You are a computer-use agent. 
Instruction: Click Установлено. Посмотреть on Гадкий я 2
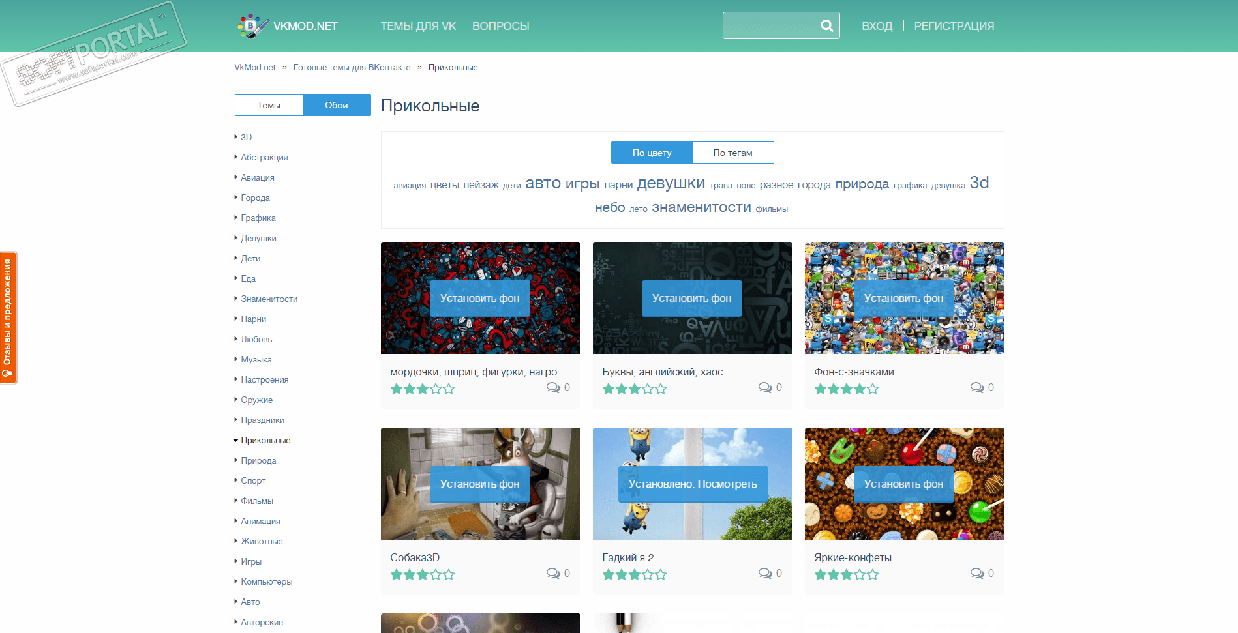pos(693,484)
